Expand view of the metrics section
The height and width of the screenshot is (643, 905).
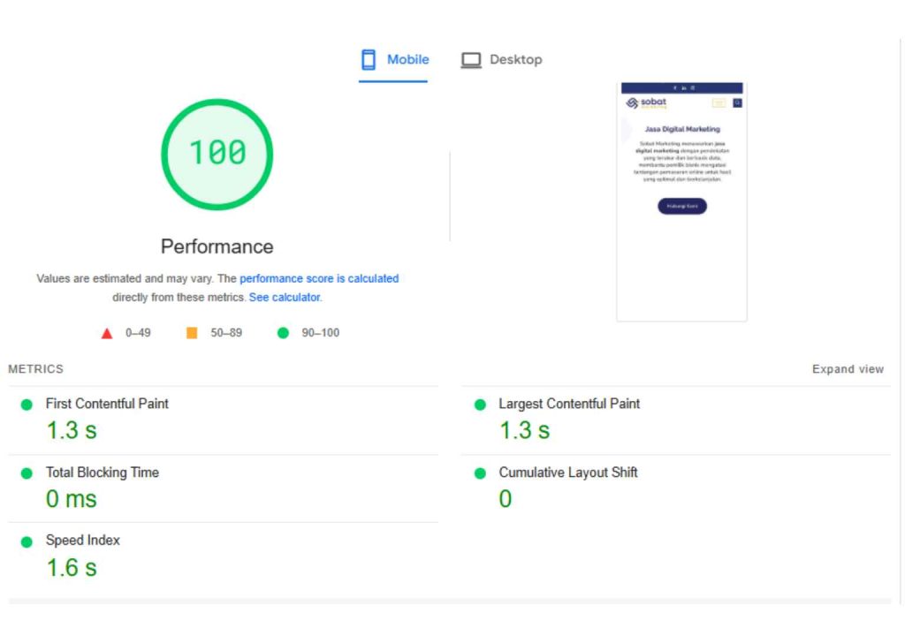848,369
